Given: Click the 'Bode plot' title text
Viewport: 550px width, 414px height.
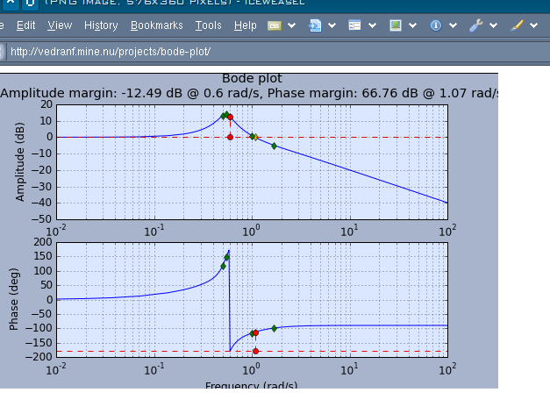Looking at the screenshot, I should (x=252, y=78).
